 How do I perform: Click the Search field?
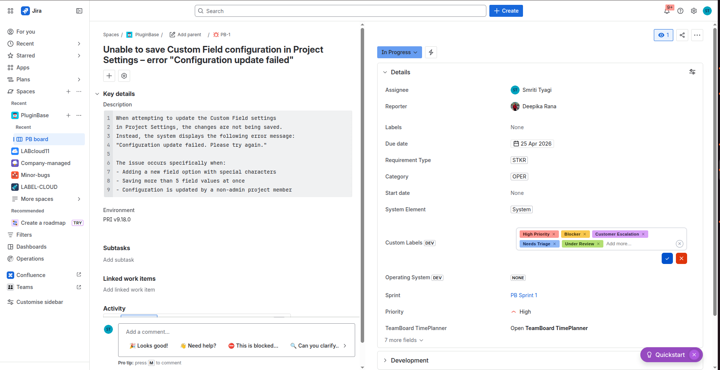point(341,11)
